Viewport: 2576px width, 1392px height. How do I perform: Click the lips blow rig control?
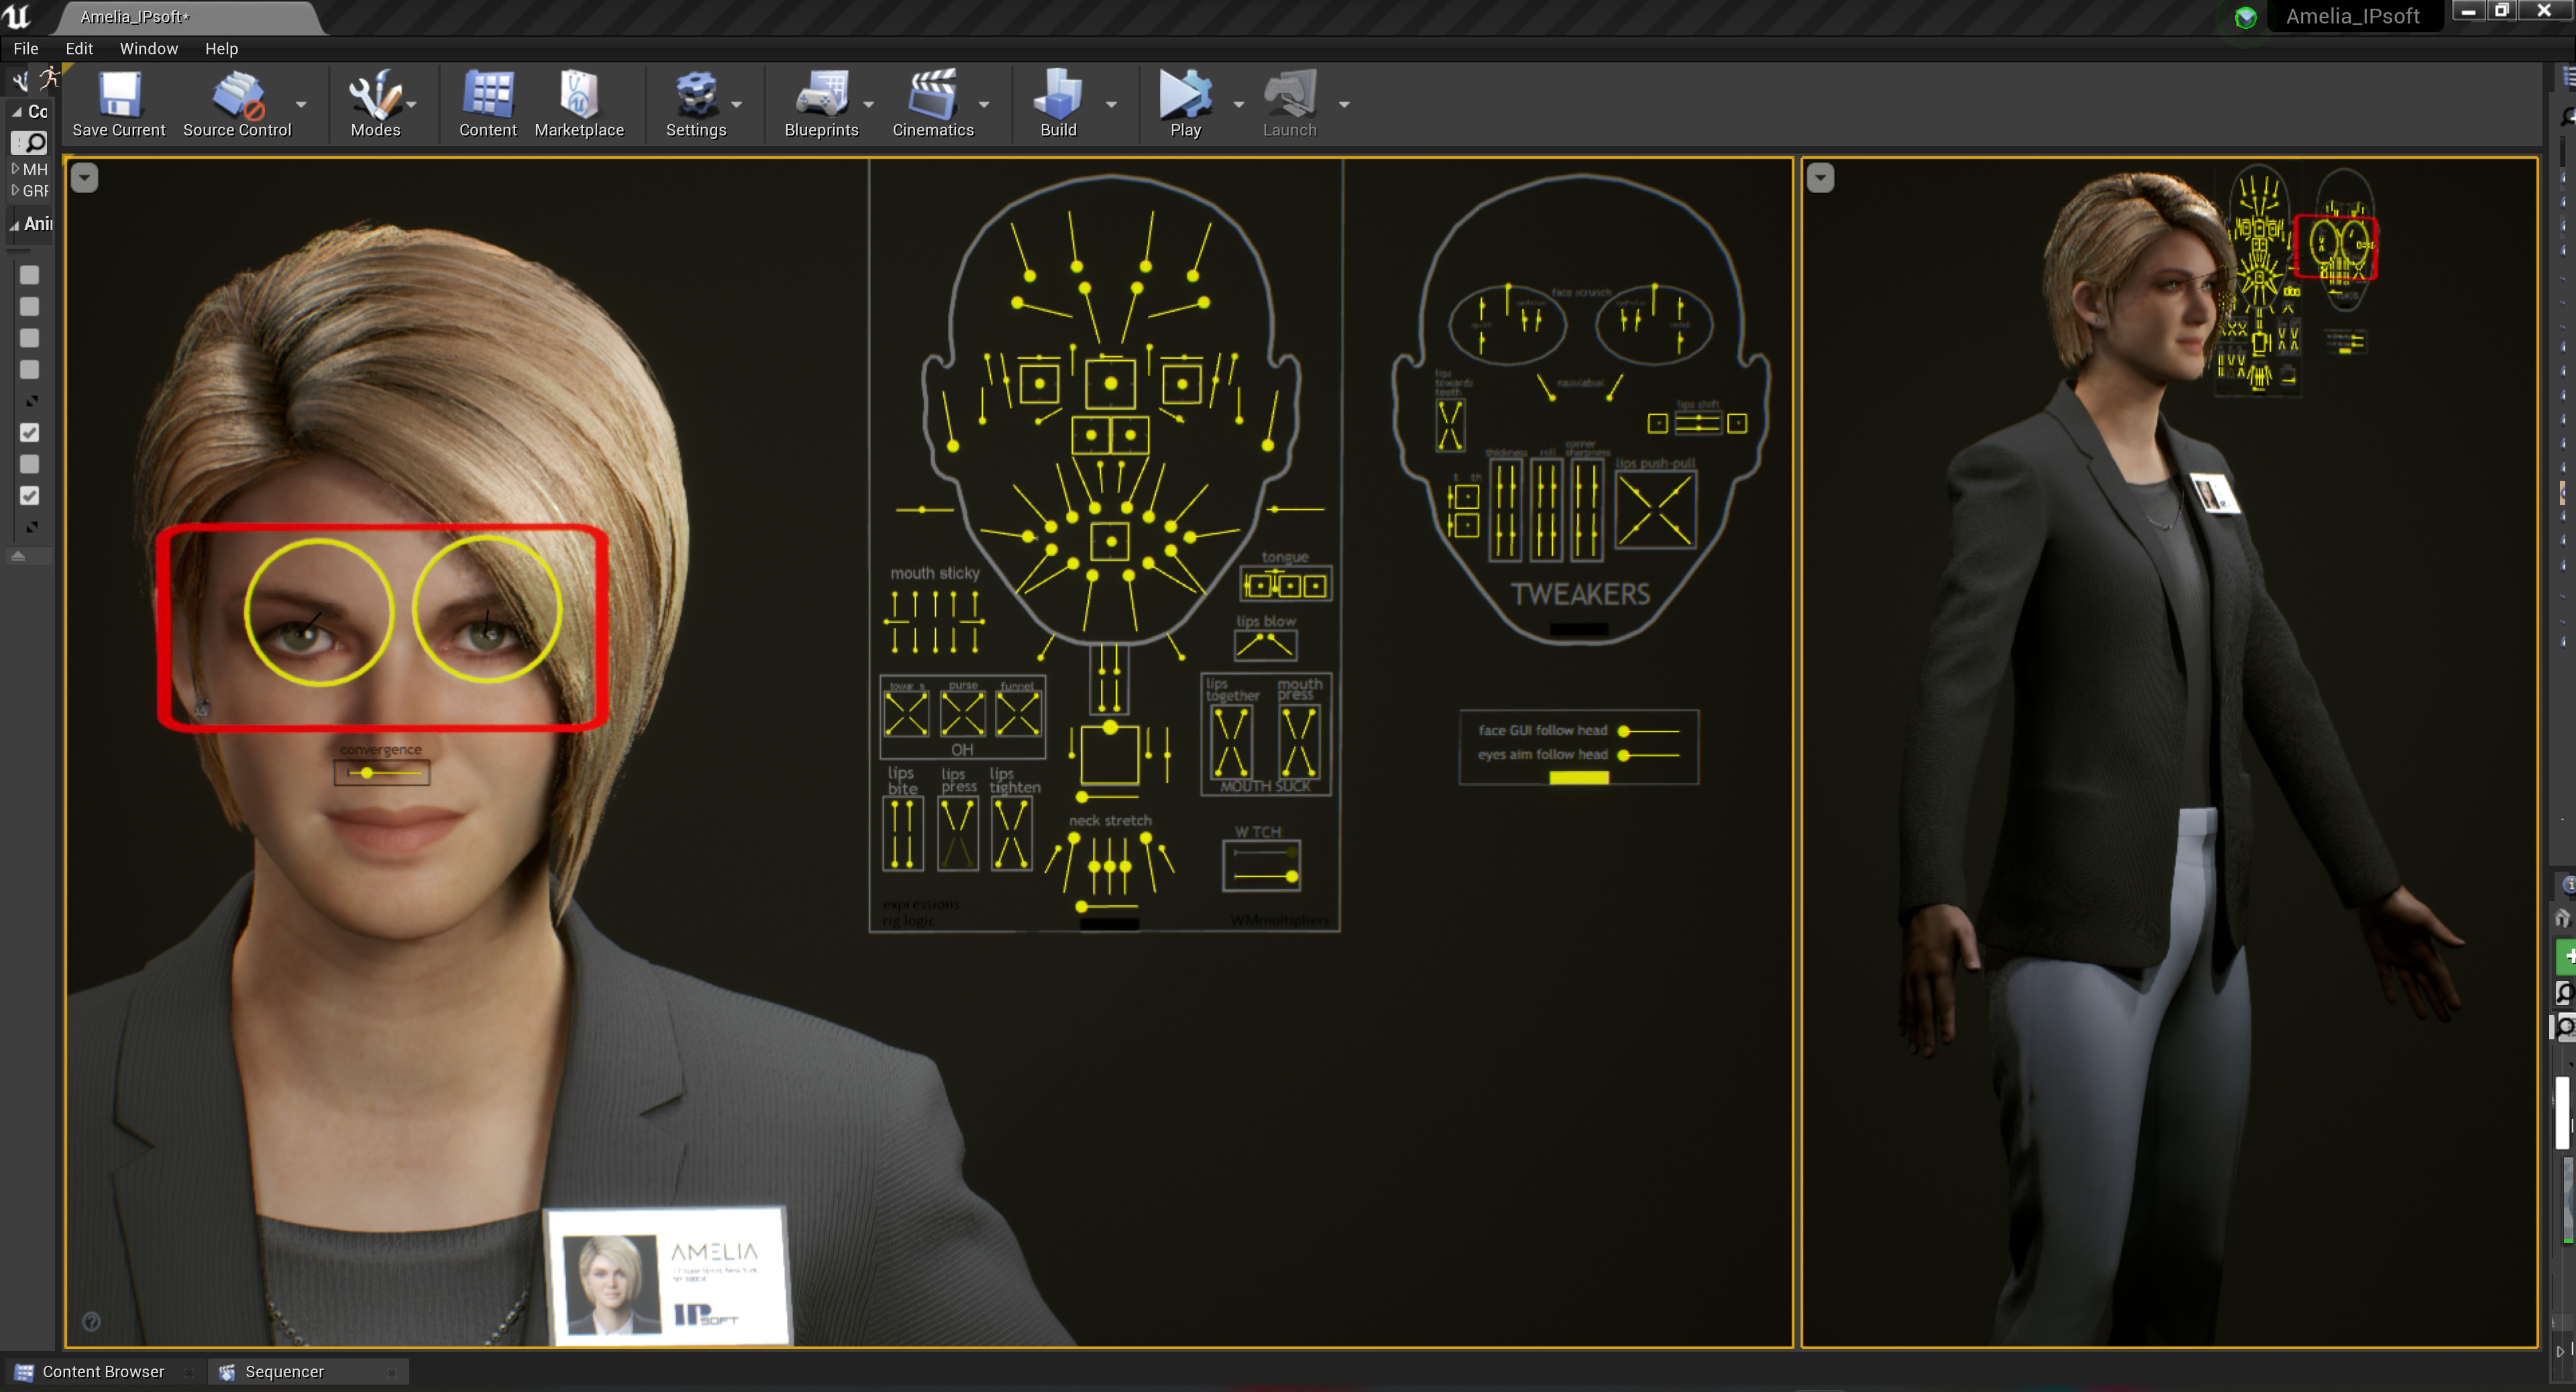1265,644
